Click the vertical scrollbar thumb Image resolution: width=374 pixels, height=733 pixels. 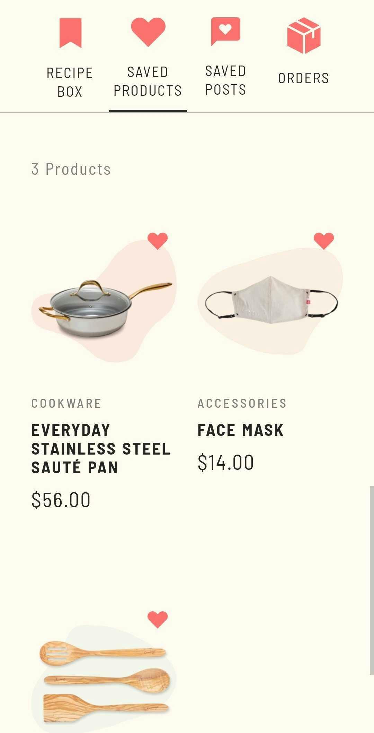click(372, 580)
